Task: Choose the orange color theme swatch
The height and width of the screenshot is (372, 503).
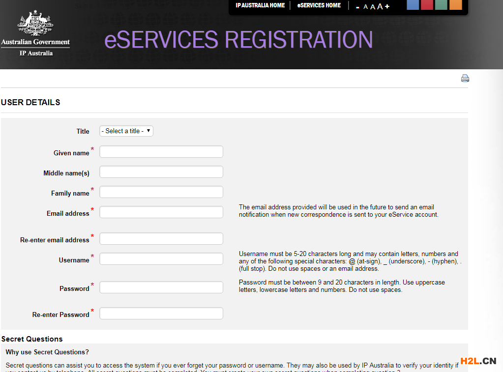Action: [x=455, y=5]
